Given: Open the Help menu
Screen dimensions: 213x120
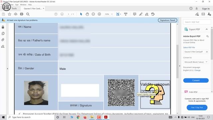Looking at the screenshot, I should pos(30,5).
